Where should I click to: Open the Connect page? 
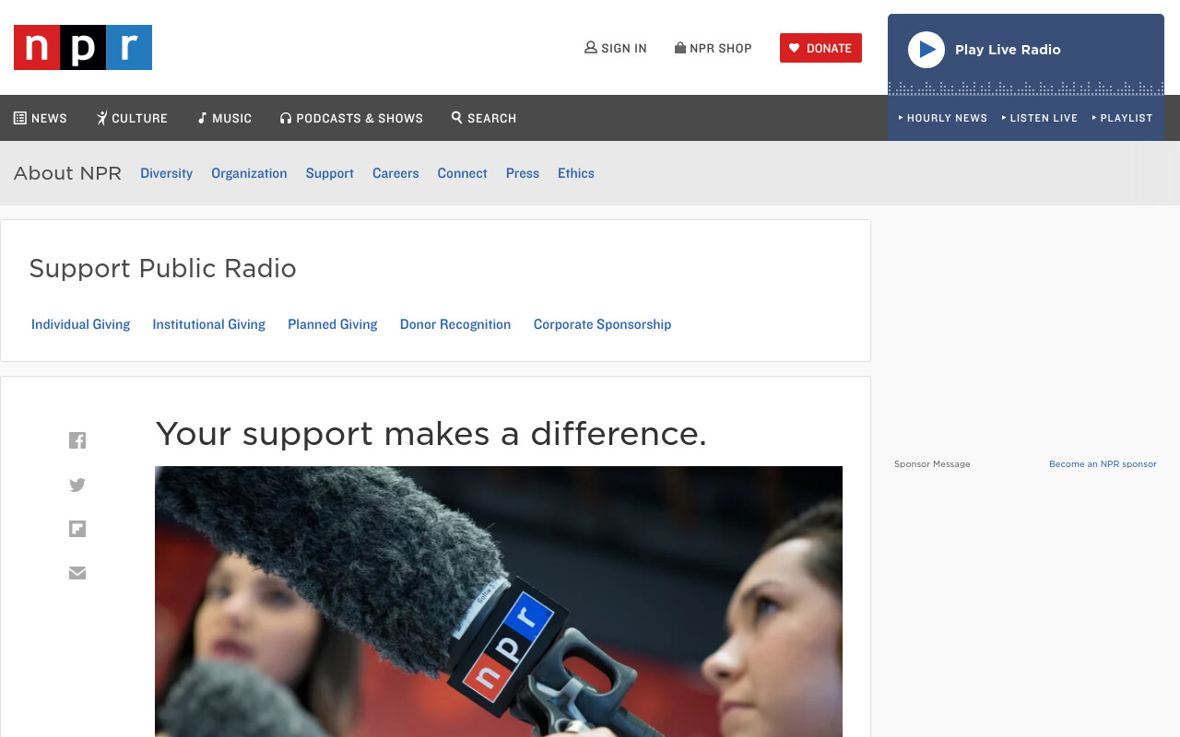(x=462, y=173)
